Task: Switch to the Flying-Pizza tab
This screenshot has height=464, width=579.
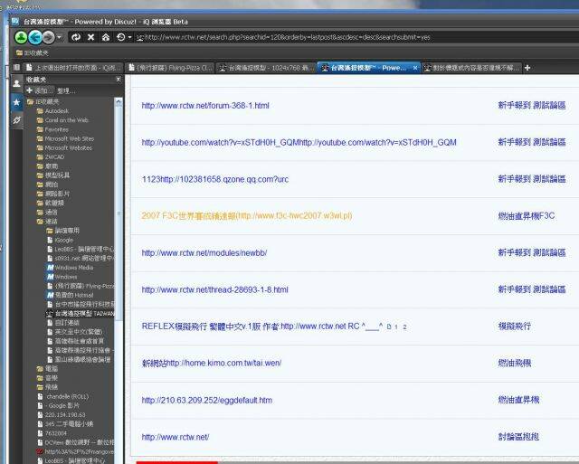Action: 170,68
